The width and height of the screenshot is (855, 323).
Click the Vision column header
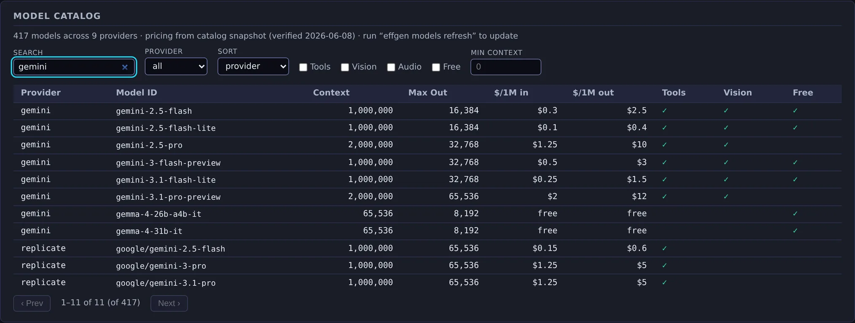point(738,93)
